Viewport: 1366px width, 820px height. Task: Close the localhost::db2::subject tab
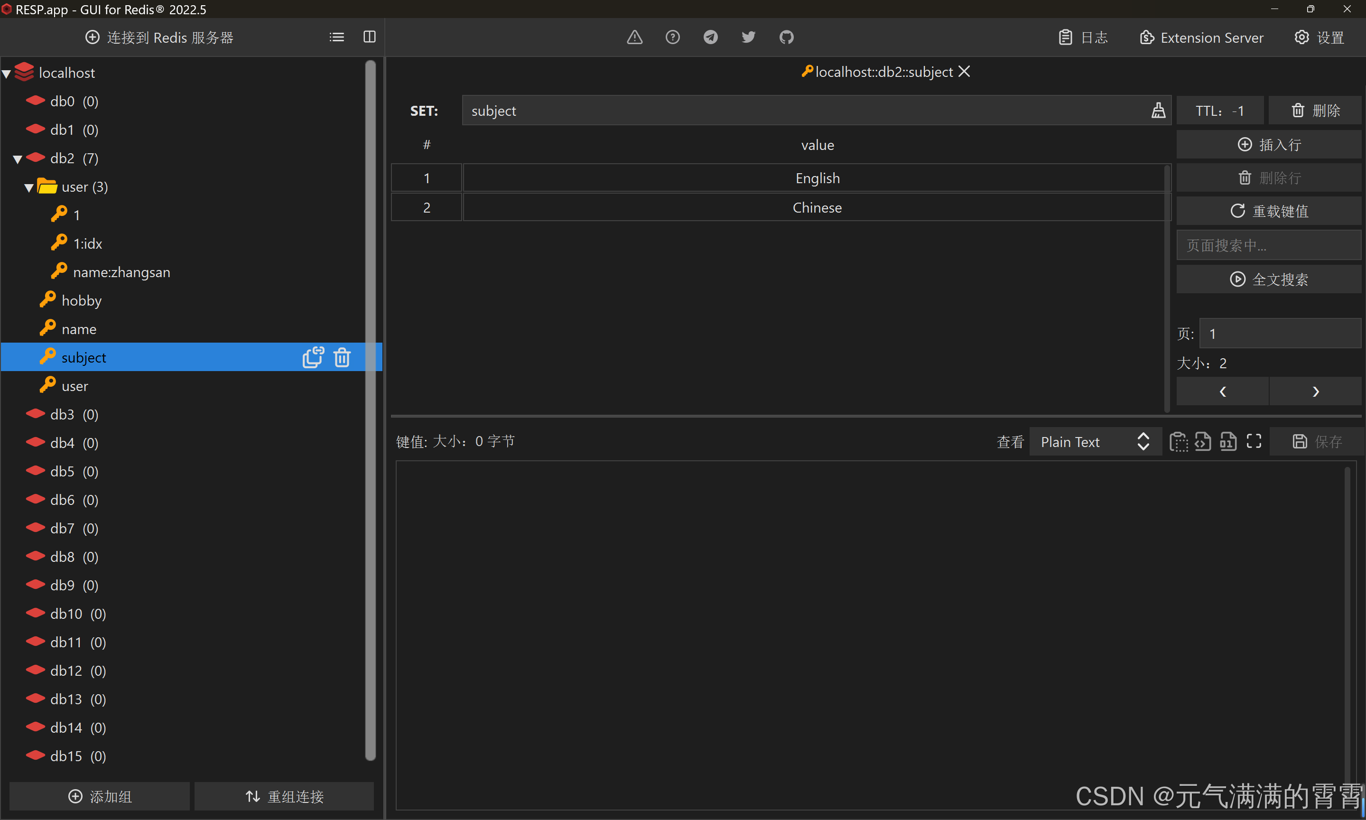tap(964, 72)
